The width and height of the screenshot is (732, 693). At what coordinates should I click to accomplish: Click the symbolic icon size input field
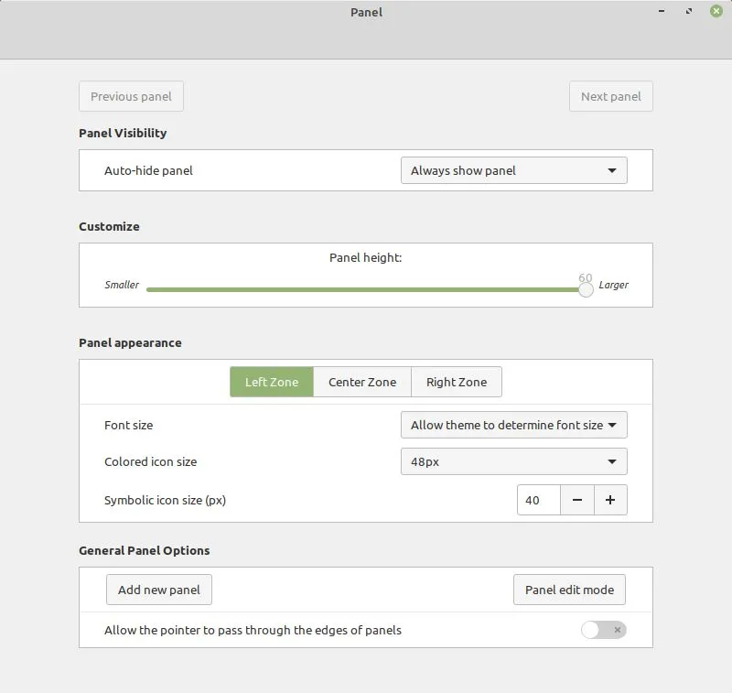pyautogui.click(x=538, y=500)
